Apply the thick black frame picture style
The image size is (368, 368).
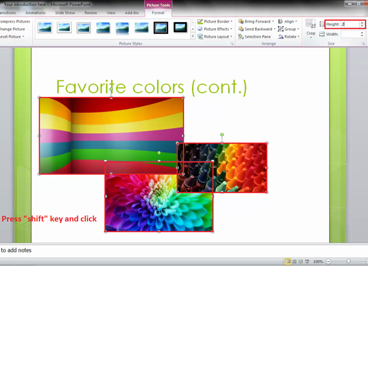pos(180,27)
